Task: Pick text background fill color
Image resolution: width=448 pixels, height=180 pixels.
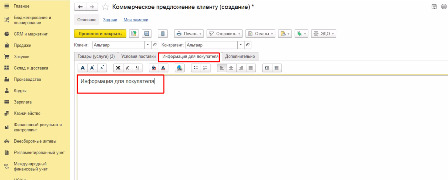Action: pyautogui.click(x=154, y=68)
